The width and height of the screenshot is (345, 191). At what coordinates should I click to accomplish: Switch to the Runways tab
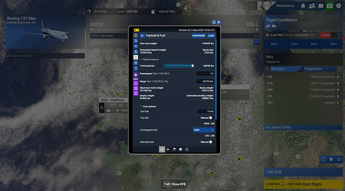(286, 69)
